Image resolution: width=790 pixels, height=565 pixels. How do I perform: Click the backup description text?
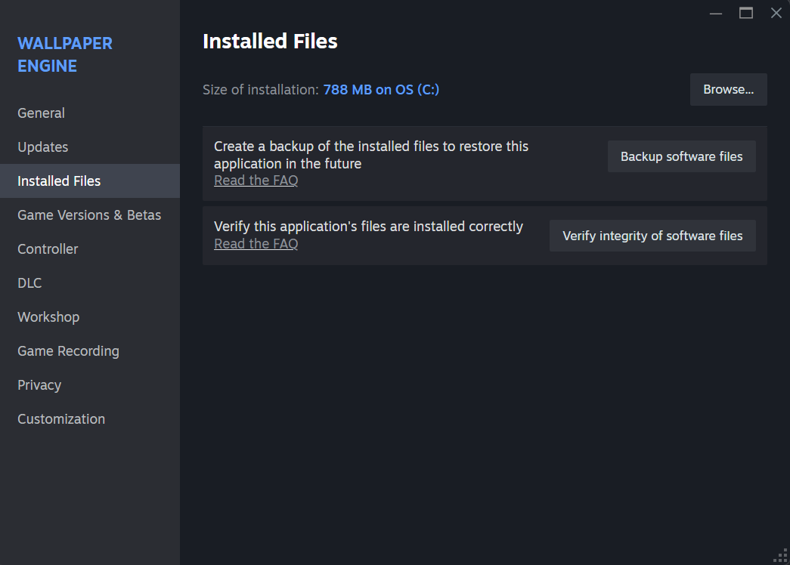(371, 155)
